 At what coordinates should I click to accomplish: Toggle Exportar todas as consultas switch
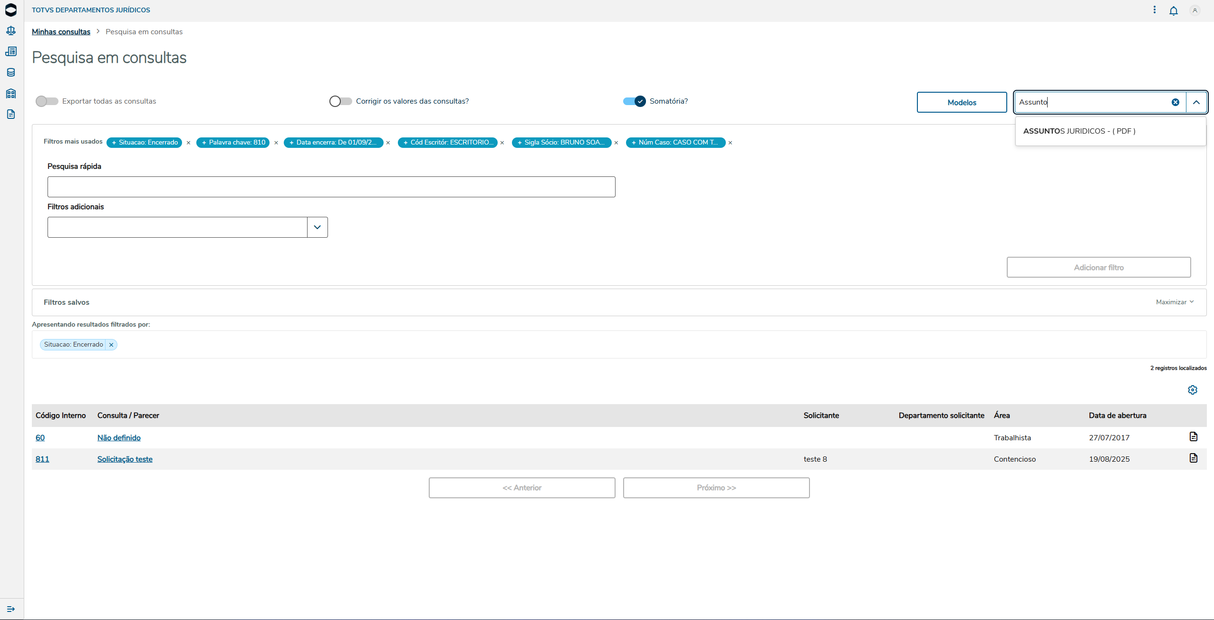coord(47,101)
